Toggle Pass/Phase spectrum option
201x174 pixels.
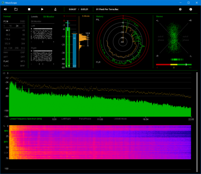pos(85,119)
